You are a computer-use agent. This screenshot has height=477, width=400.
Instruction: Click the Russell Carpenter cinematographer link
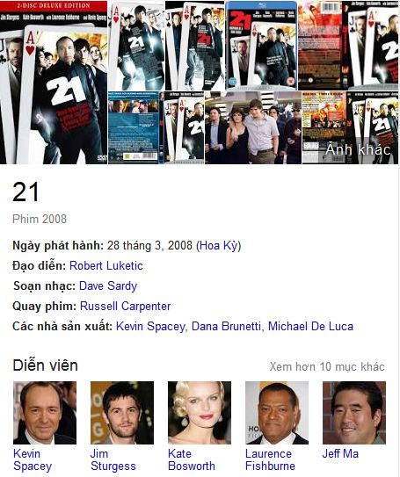pyautogui.click(x=125, y=306)
